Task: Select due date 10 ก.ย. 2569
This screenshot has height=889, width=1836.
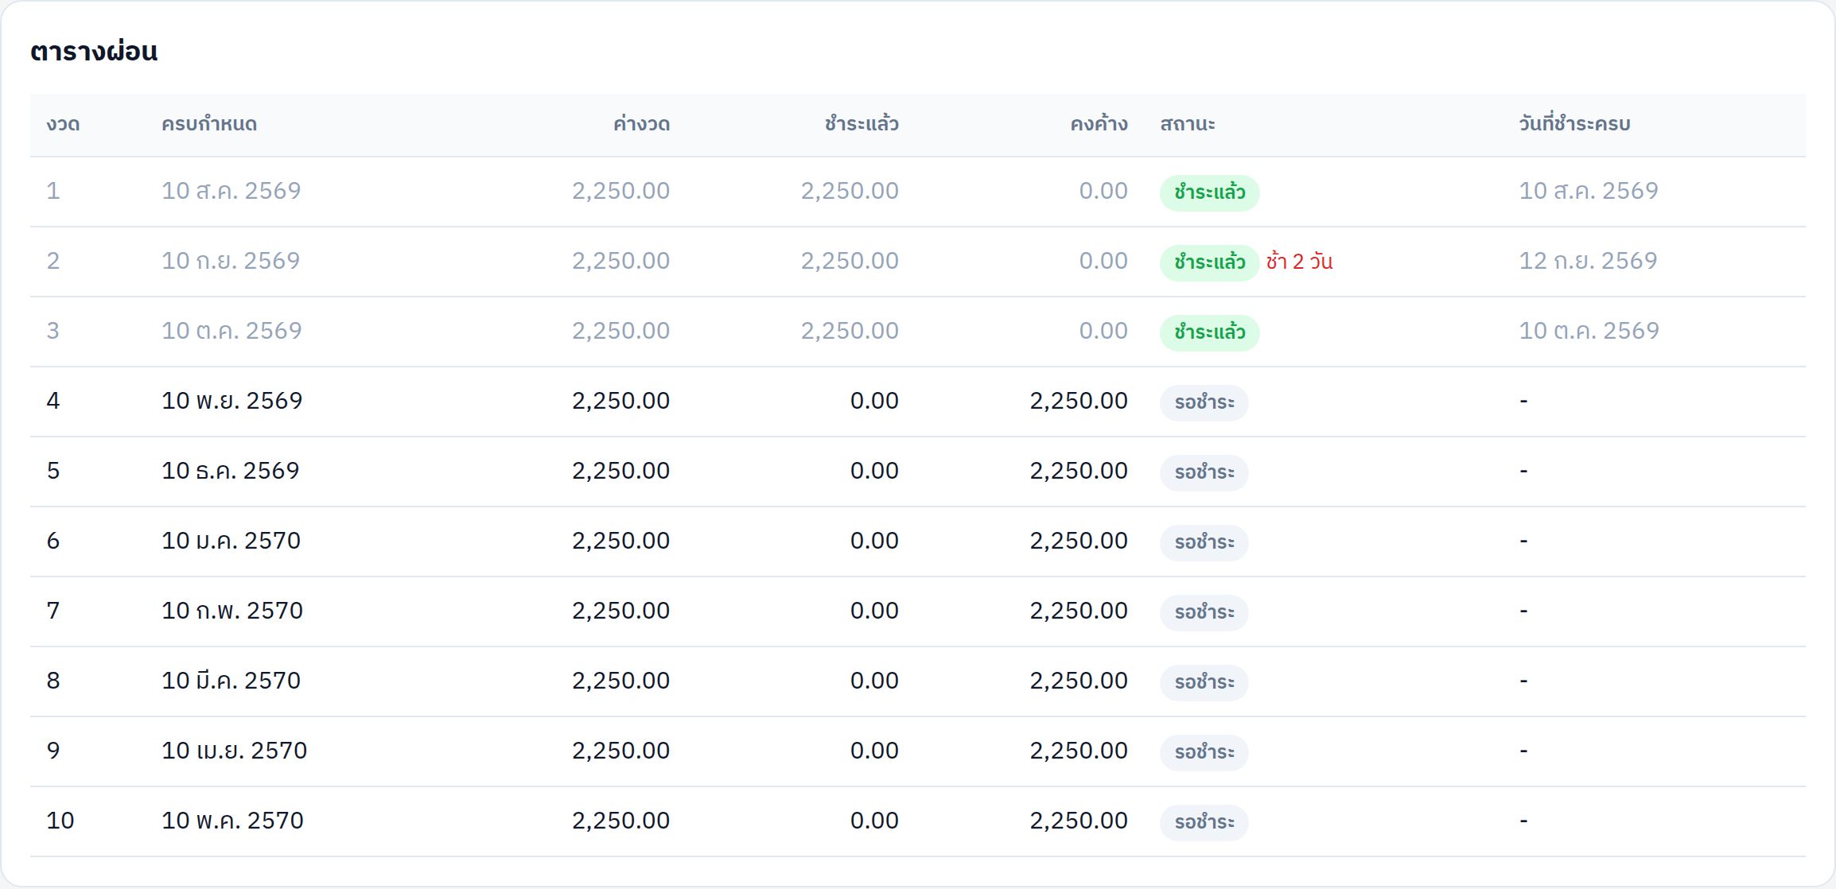Action: (x=231, y=261)
